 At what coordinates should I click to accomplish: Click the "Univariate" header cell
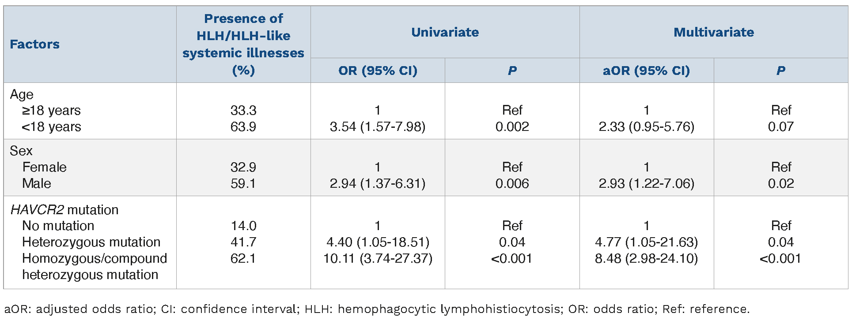445,32
